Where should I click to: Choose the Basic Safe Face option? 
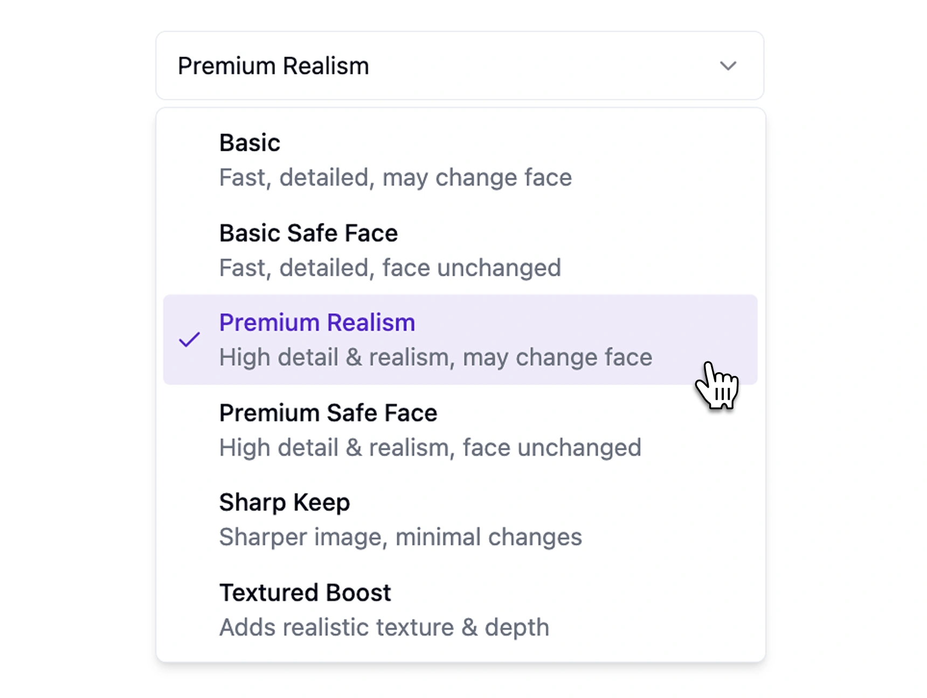[x=308, y=233]
